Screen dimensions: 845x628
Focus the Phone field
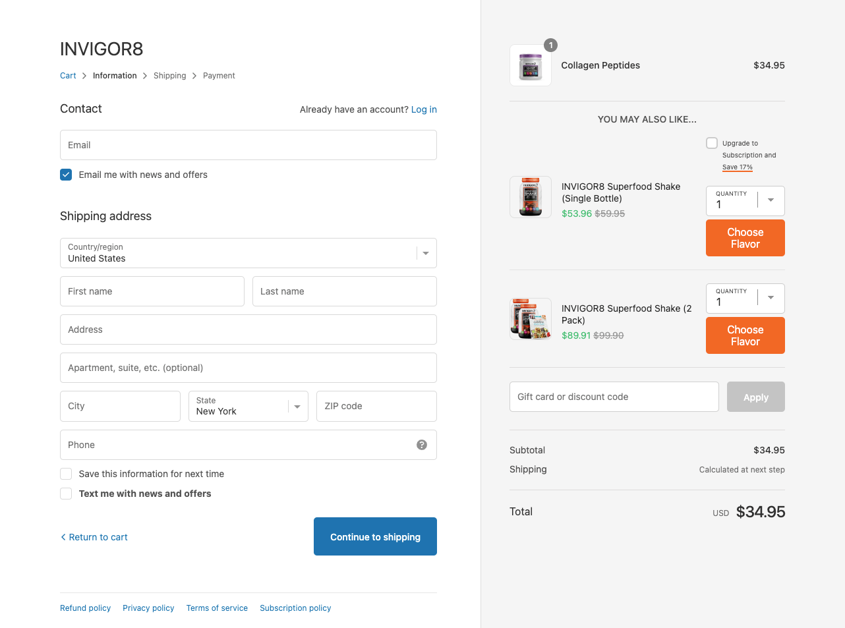click(248, 445)
